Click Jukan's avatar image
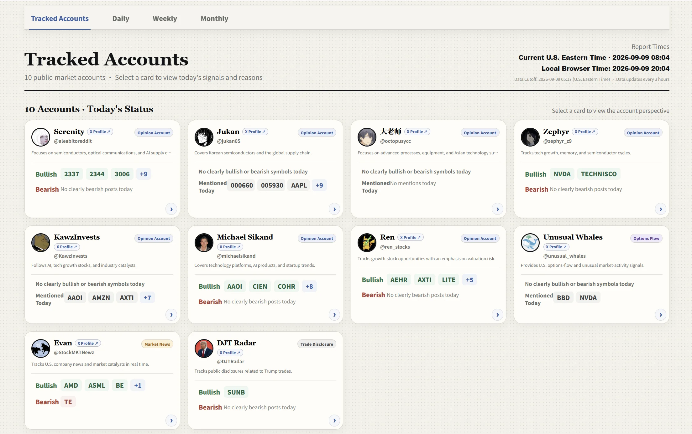Image resolution: width=692 pixels, height=434 pixels. point(204,137)
